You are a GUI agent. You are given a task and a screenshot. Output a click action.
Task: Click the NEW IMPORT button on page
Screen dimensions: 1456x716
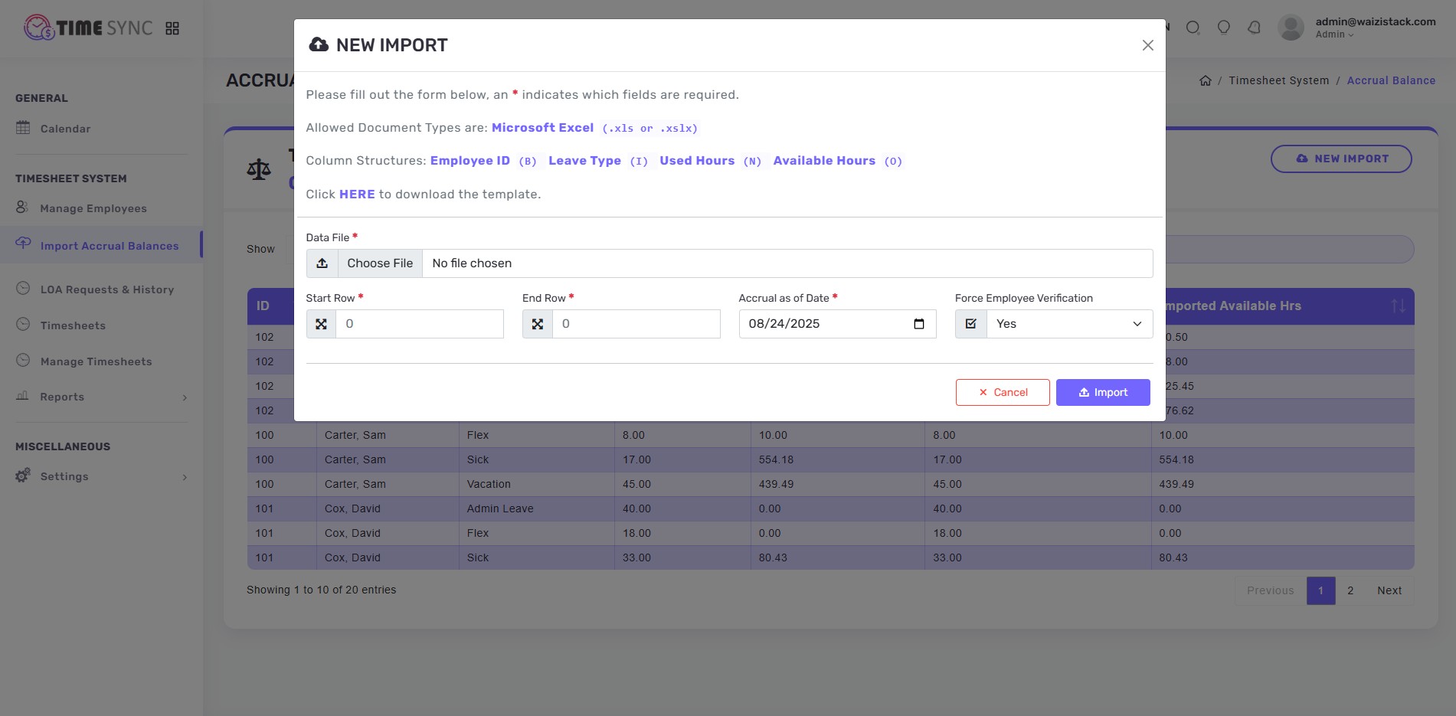coord(1341,159)
